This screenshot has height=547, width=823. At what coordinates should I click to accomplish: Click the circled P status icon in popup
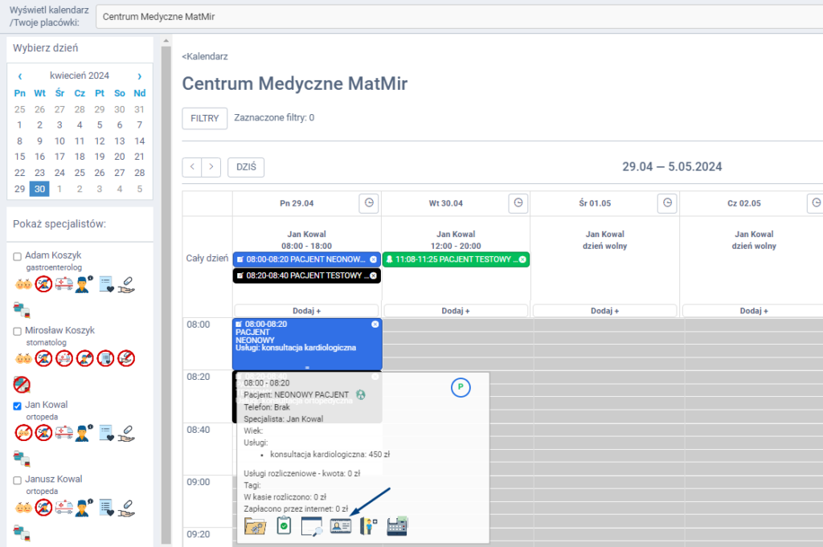tap(460, 387)
